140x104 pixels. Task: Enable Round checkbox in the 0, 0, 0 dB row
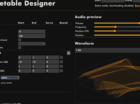pyautogui.click(x=61, y=71)
